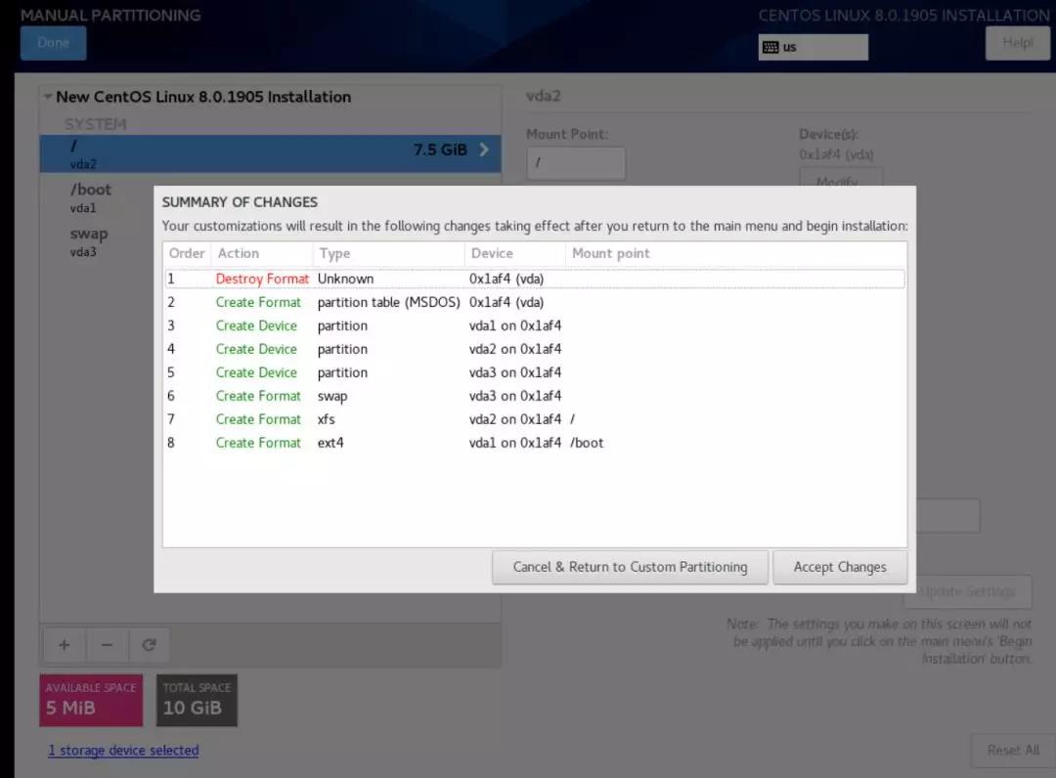
Task: Sort table by Type column header
Action: [x=388, y=254]
